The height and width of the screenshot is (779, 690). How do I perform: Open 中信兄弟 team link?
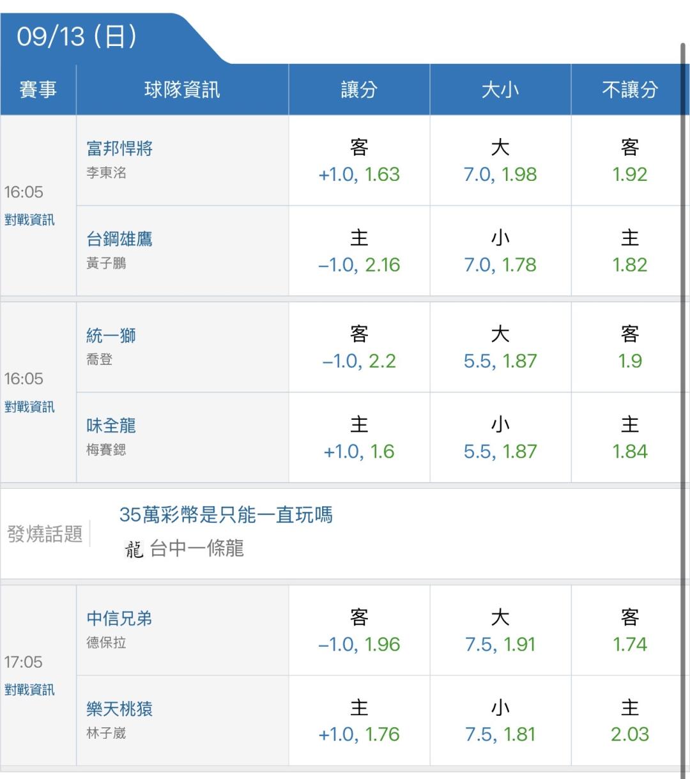pyautogui.click(x=119, y=619)
